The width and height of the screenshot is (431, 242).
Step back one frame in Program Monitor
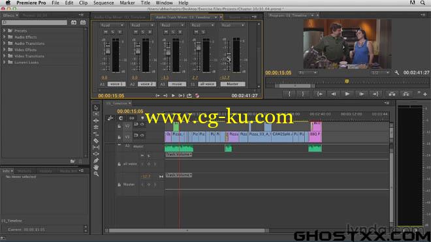point(334,94)
